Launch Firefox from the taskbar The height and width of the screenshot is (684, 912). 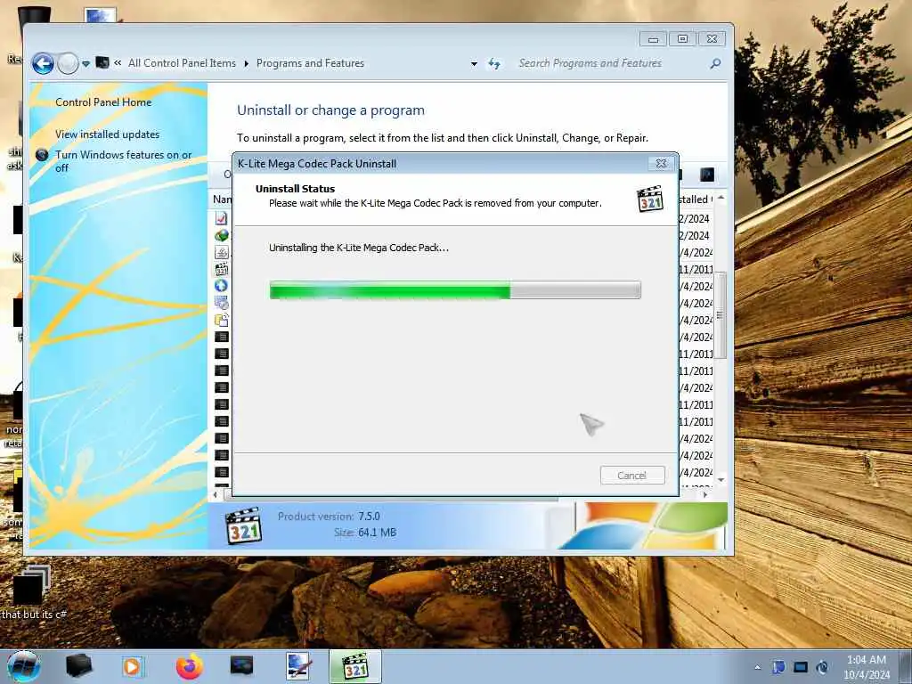[190, 666]
